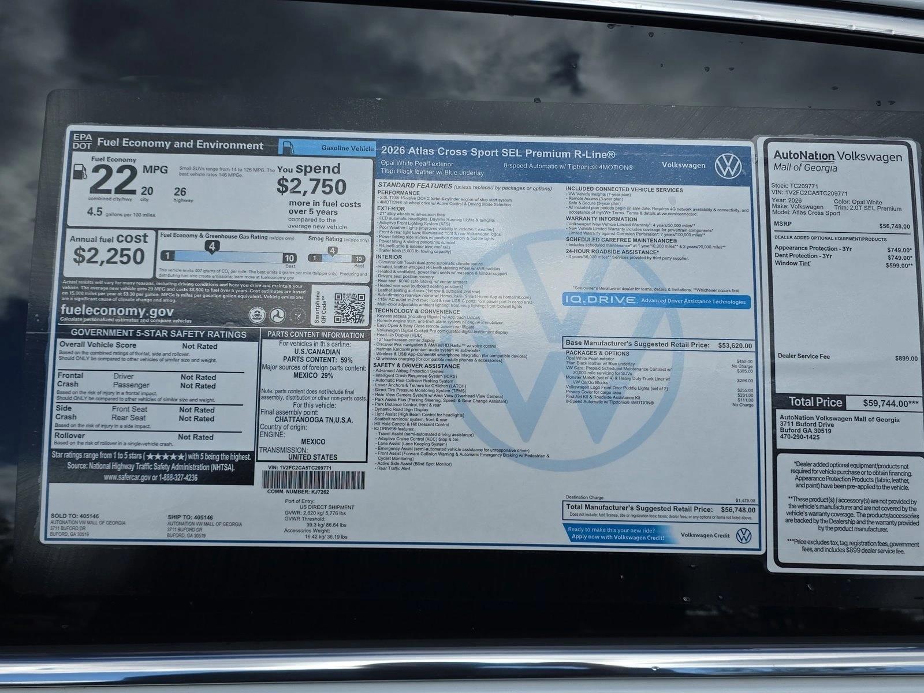Click the $2,750 five-year fuel cost figure
Screen dimensions: 924x693
pyautogui.click(x=311, y=187)
